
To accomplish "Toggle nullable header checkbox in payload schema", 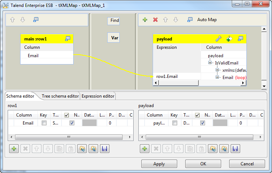I will tap(197, 115).
